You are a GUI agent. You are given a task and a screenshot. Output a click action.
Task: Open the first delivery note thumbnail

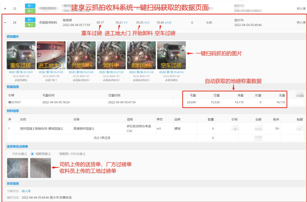pyautogui.click(x=18, y=168)
